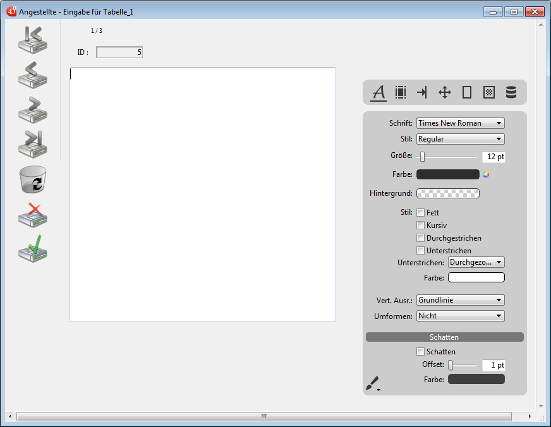Open the Schrift font dropdown
Screen dimensions: 551x427
pyautogui.click(x=460, y=123)
